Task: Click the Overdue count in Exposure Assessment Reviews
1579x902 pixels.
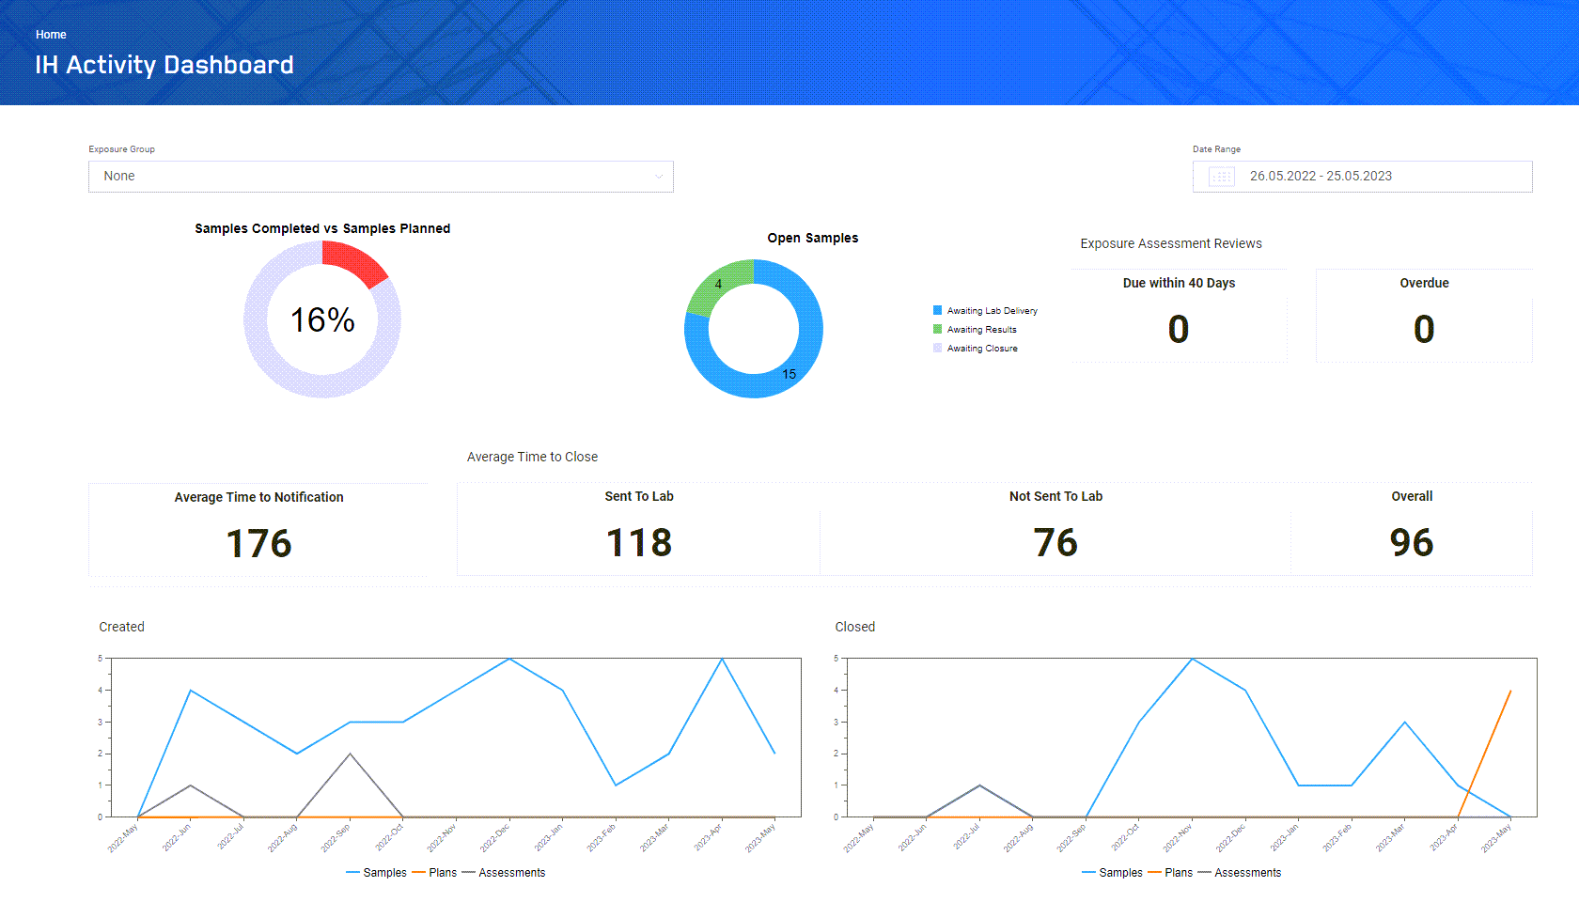Action: pyautogui.click(x=1424, y=329)
